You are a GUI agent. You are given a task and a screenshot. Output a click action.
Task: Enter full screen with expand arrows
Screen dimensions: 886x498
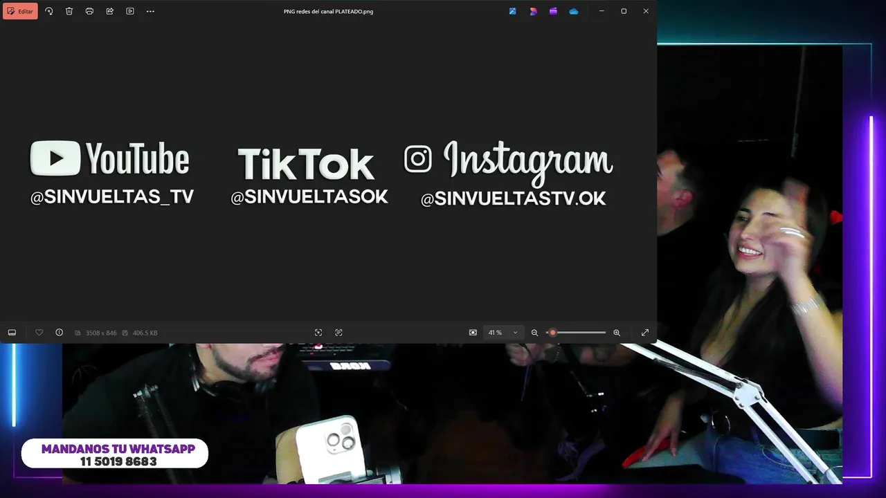645,333
